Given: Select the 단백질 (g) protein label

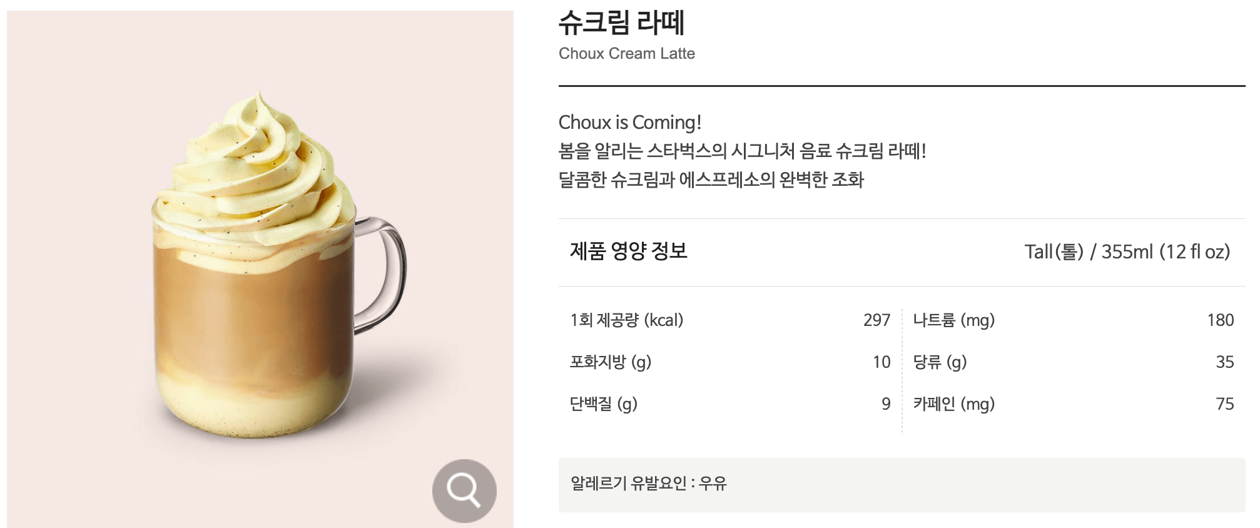Looking at the screenshot, I should coord(604,404).
